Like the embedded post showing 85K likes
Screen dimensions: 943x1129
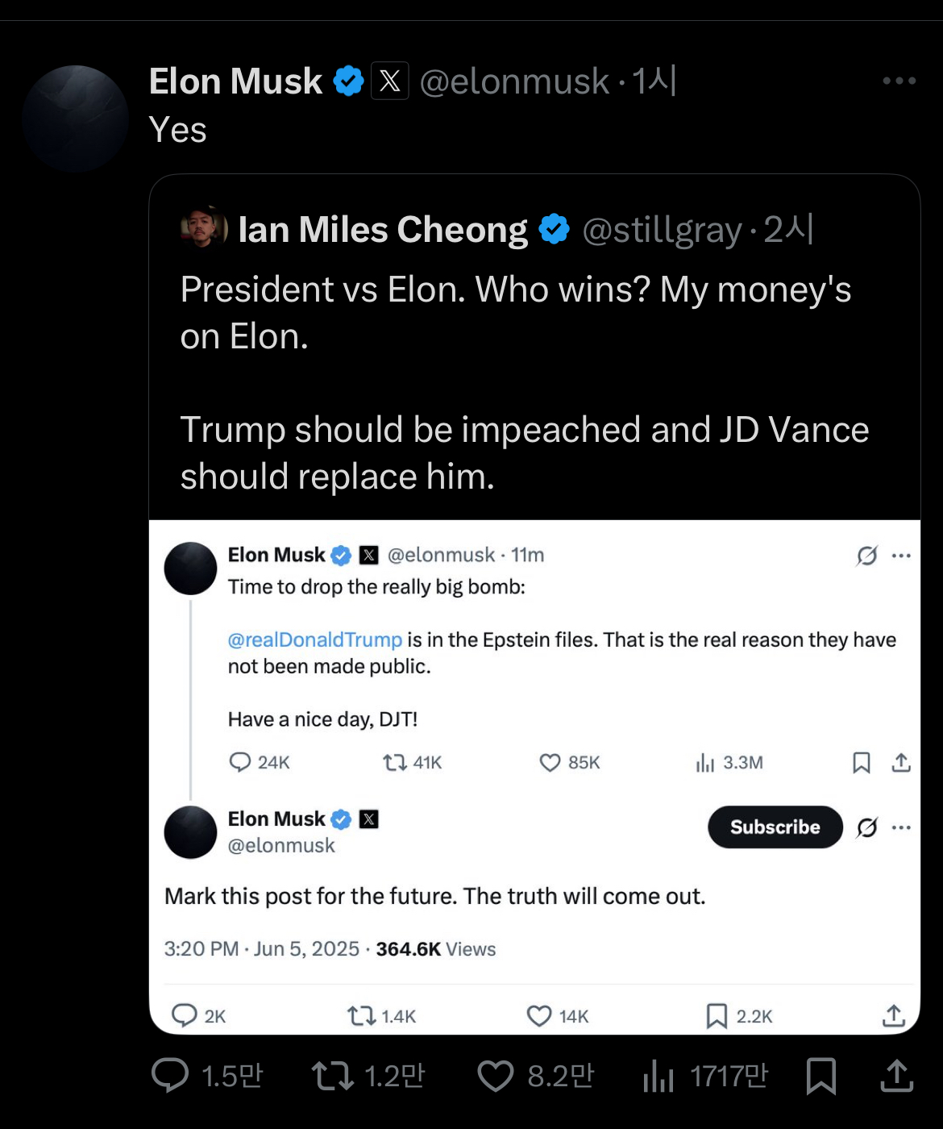(x=550, y=763)
